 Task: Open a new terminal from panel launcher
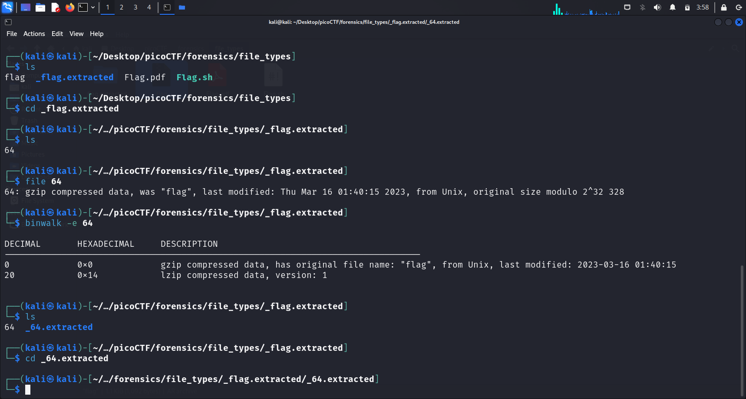click(x=83, y=7)
